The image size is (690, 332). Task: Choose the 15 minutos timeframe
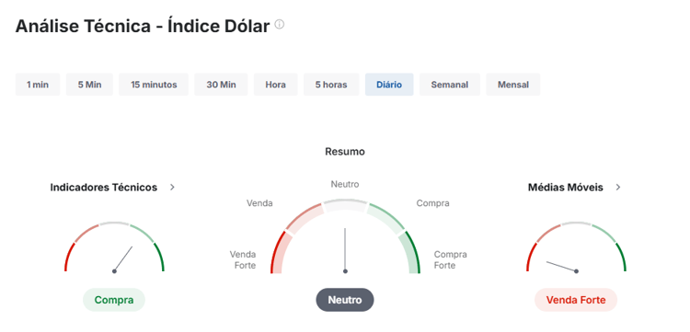coord(154,85)
